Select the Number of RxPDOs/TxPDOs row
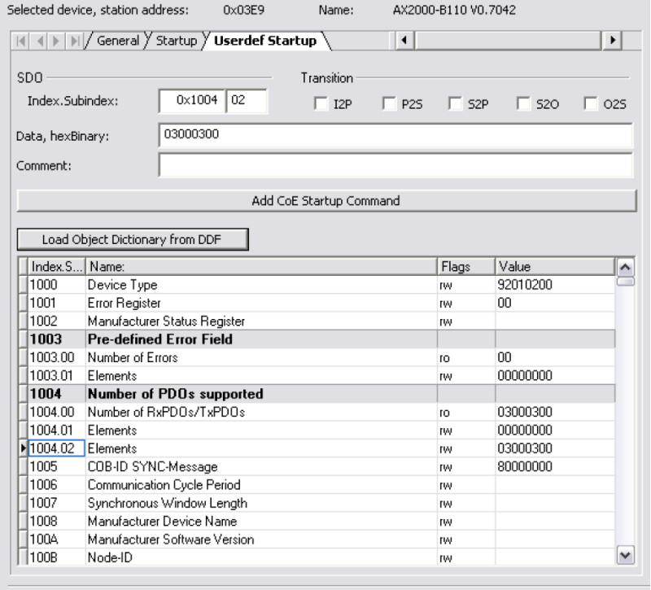651x590 pixels. [x=317, y=413]
